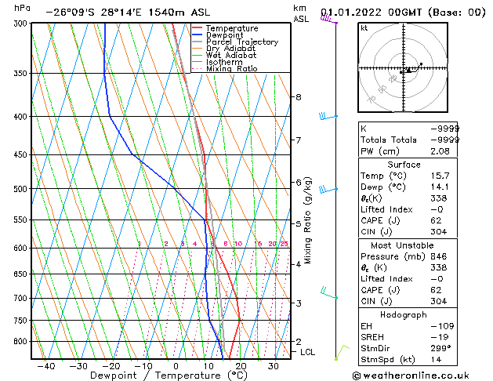
Task: Click the '500' pressure level label
Action: [22, 189]
